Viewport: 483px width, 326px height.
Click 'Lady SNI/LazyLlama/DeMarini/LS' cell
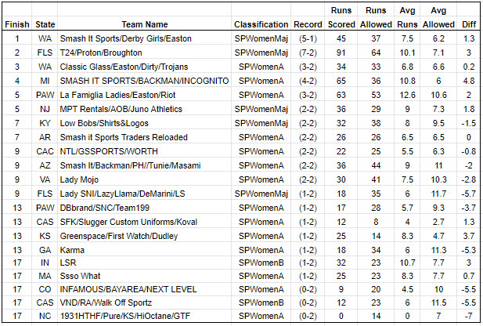click(123, 194)
